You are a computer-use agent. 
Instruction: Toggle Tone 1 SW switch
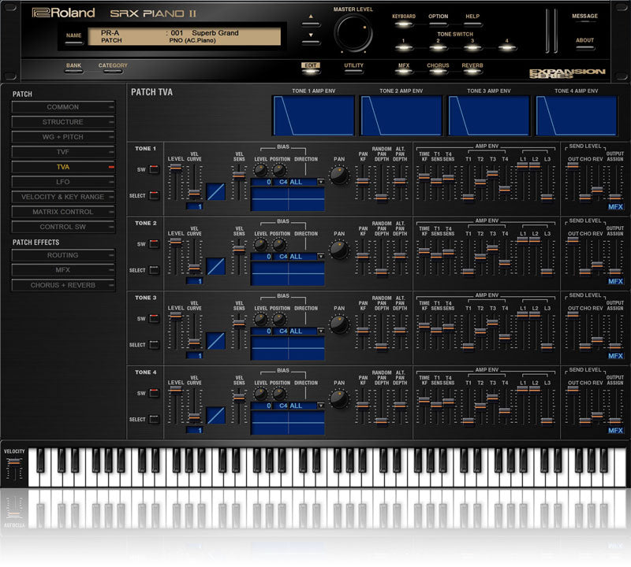[154, 169]
